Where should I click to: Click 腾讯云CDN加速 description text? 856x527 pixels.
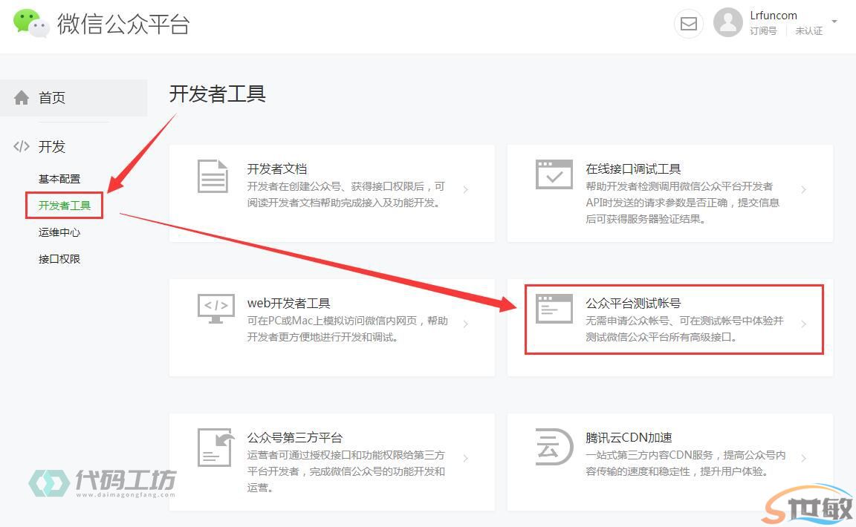coord(686,463)
